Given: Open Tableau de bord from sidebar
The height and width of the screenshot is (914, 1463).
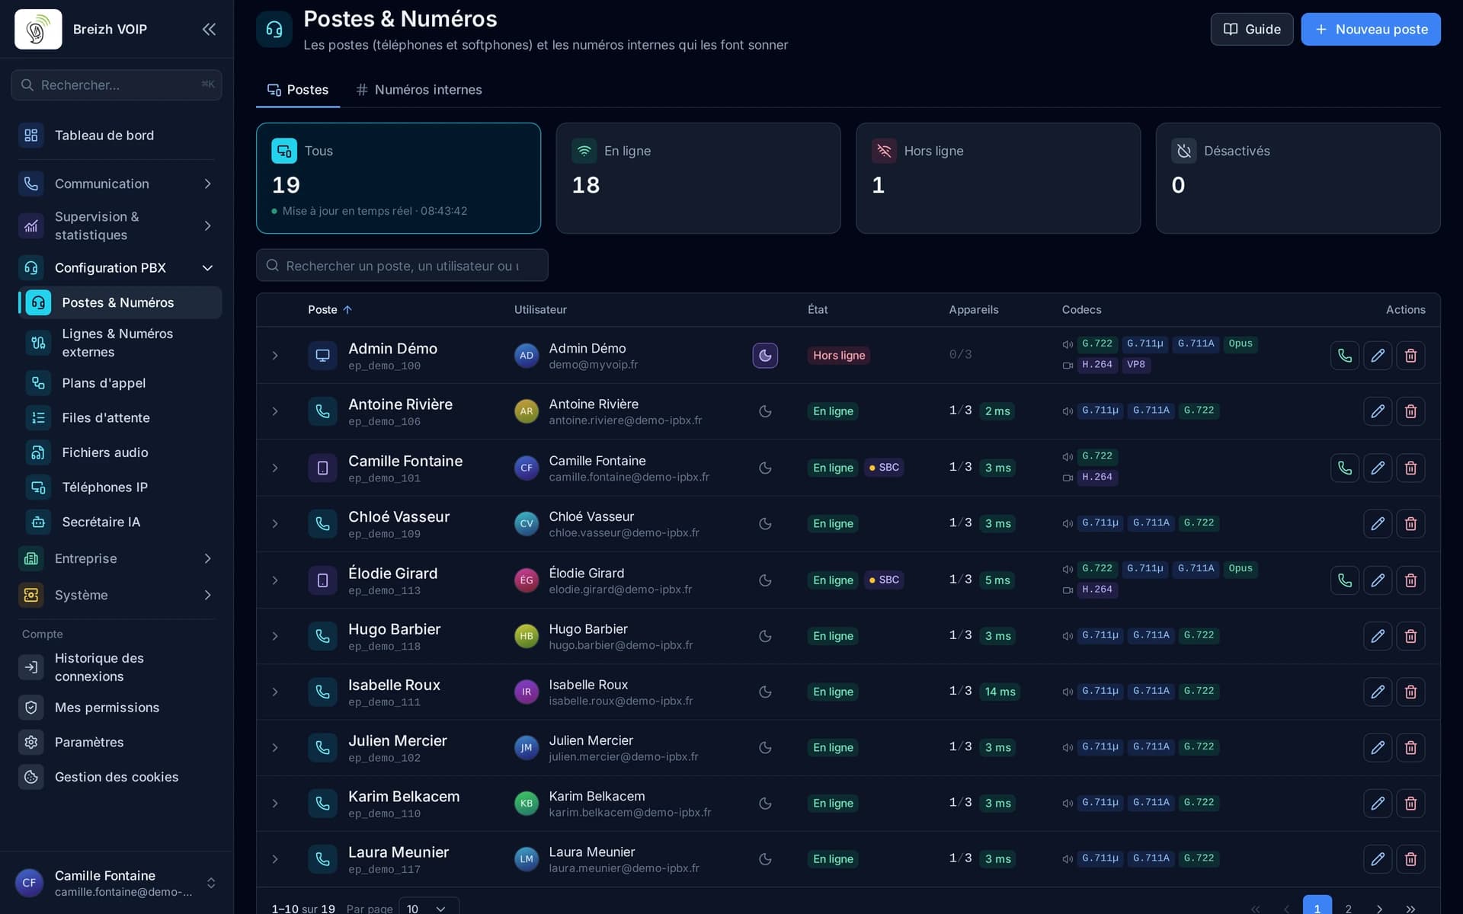Looking at the screenshot, I should tap(117, 136).
